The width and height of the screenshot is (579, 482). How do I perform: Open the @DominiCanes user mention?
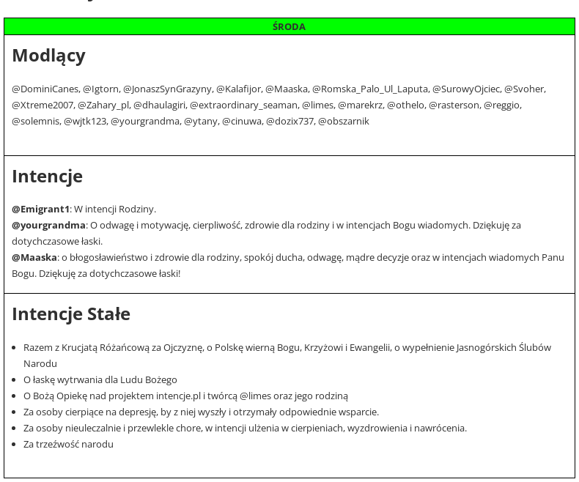click(45, 89)
